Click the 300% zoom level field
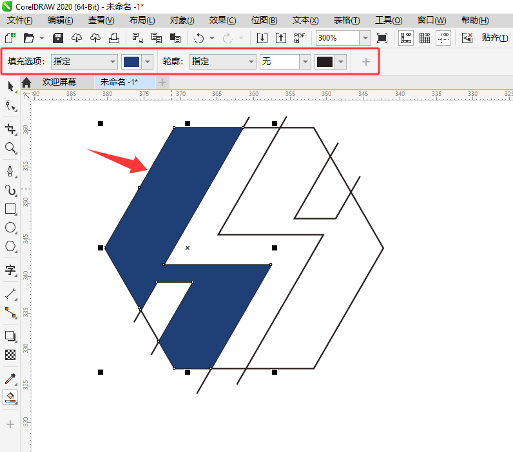This screenshot has height=452, width=513. pos(337,38)
